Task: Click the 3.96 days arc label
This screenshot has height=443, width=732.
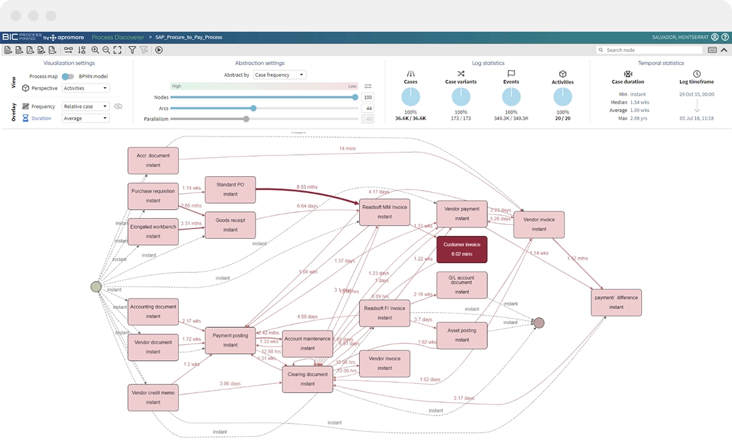Action: 230,383
